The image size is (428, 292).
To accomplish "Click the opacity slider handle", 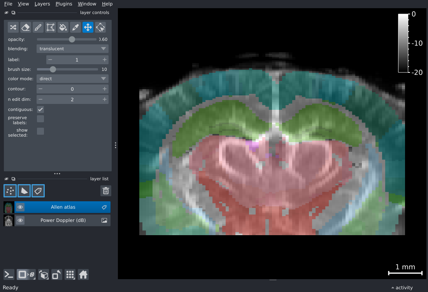I will click(x=72, y=39).
